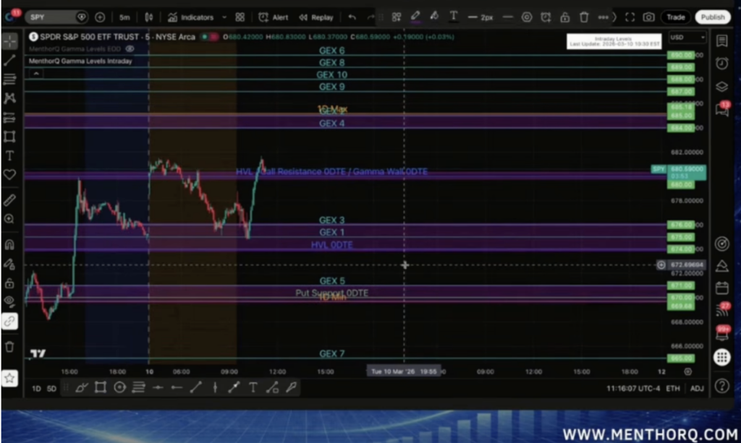
Task: Open the object tree layers panel
Action: (x=721, y=86)
